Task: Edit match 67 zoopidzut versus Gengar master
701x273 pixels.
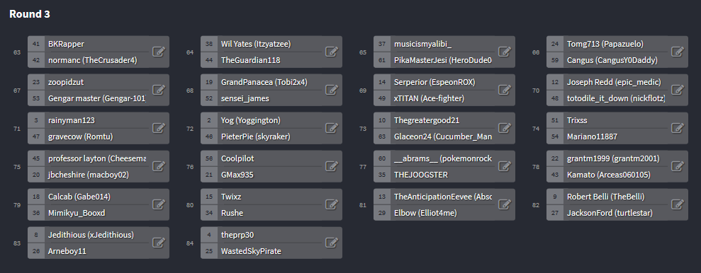Action: [x=159, y=90]
